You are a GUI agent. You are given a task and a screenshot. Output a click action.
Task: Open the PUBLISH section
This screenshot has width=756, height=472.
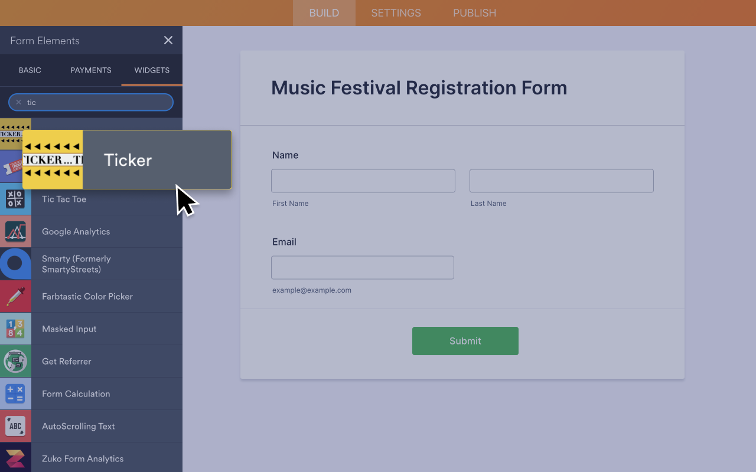point(474,12)
